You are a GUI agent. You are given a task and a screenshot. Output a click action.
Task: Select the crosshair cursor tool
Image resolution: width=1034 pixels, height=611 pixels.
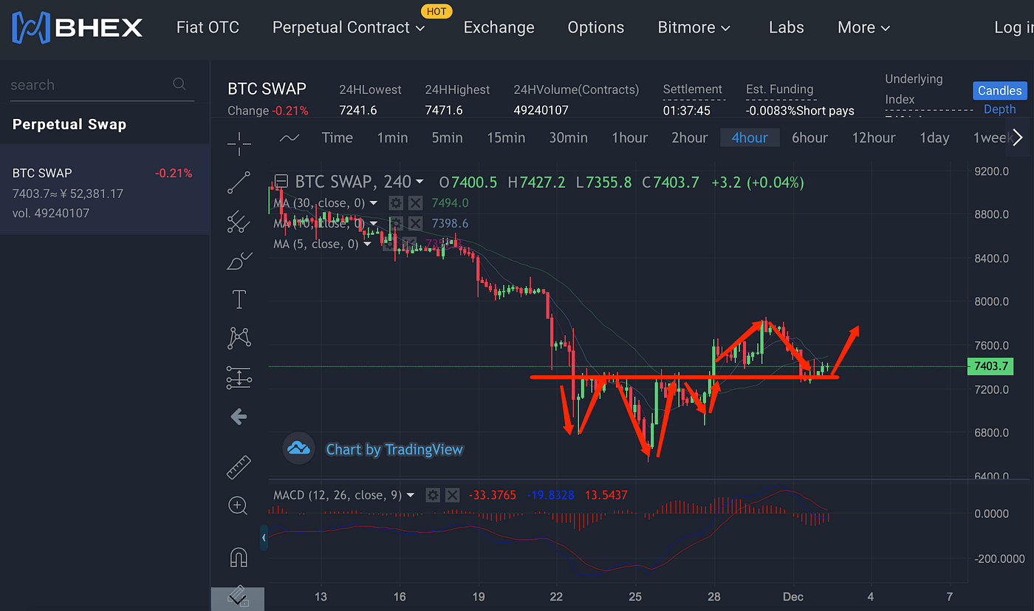point(239,143)
